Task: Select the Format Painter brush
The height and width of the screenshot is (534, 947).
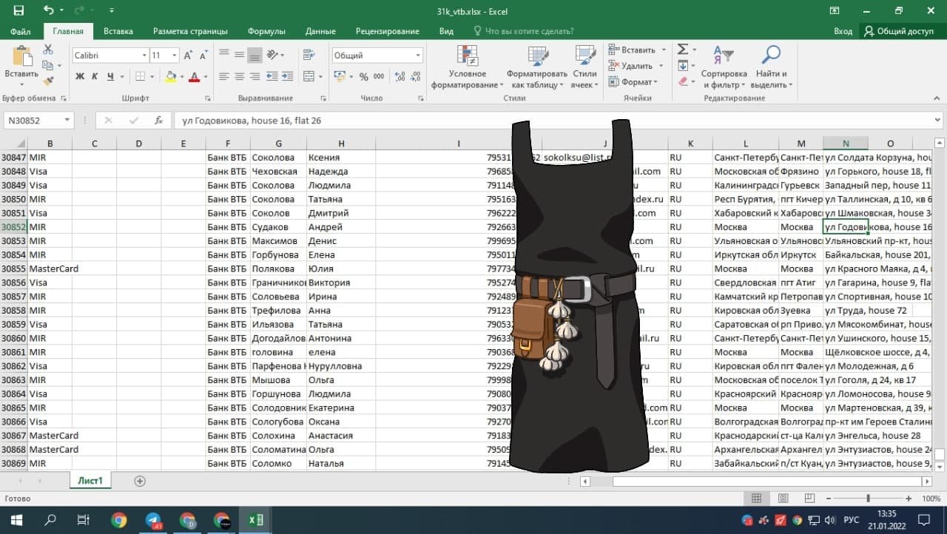Action: click(48, 81)
